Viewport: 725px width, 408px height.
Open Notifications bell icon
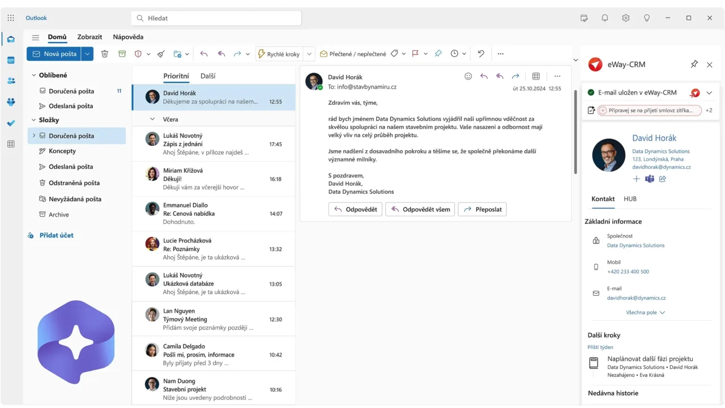click(605, 18)
